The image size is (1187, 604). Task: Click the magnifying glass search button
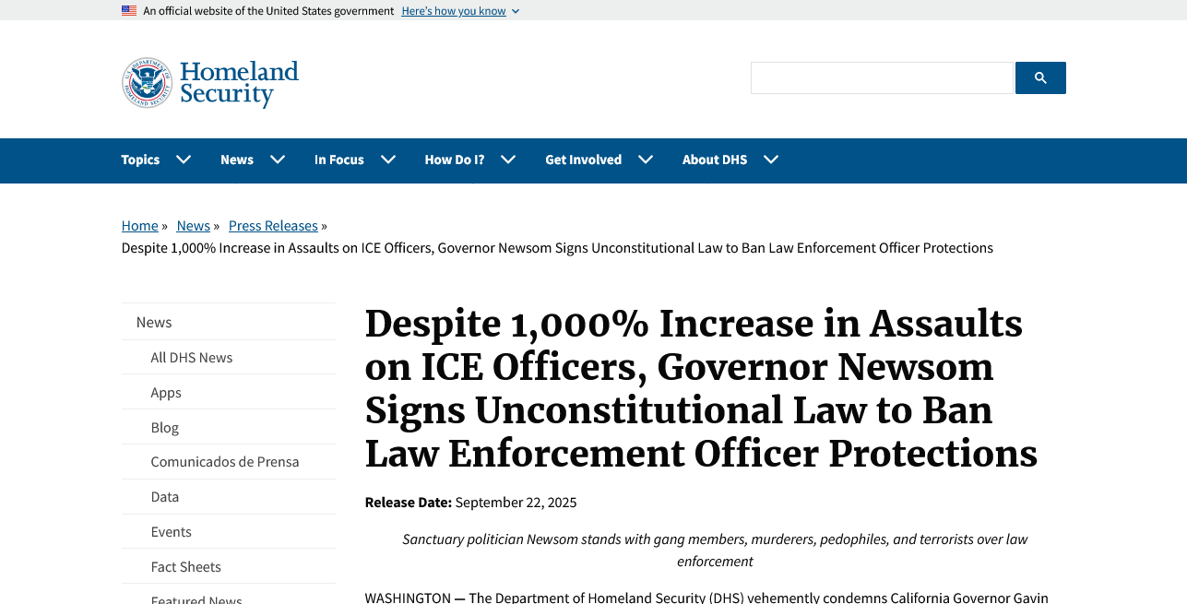point(1040,78)
